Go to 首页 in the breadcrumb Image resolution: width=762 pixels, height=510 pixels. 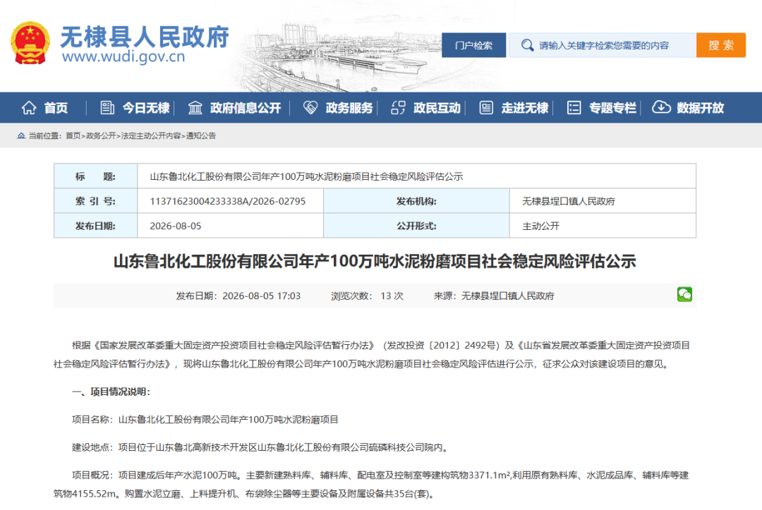tap(73, 136)
